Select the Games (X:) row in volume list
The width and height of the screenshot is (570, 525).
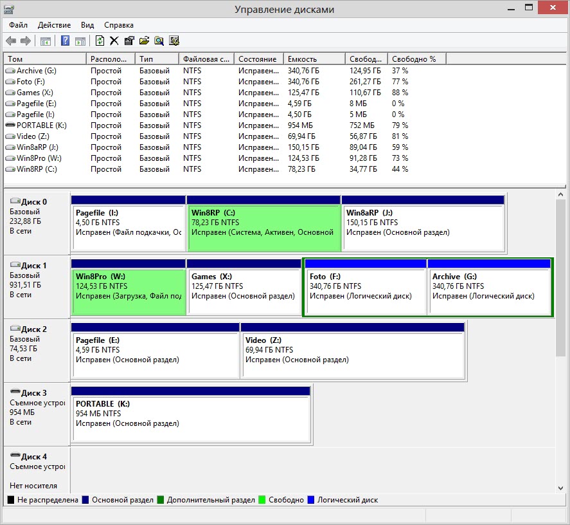click(x=35, y=93)
